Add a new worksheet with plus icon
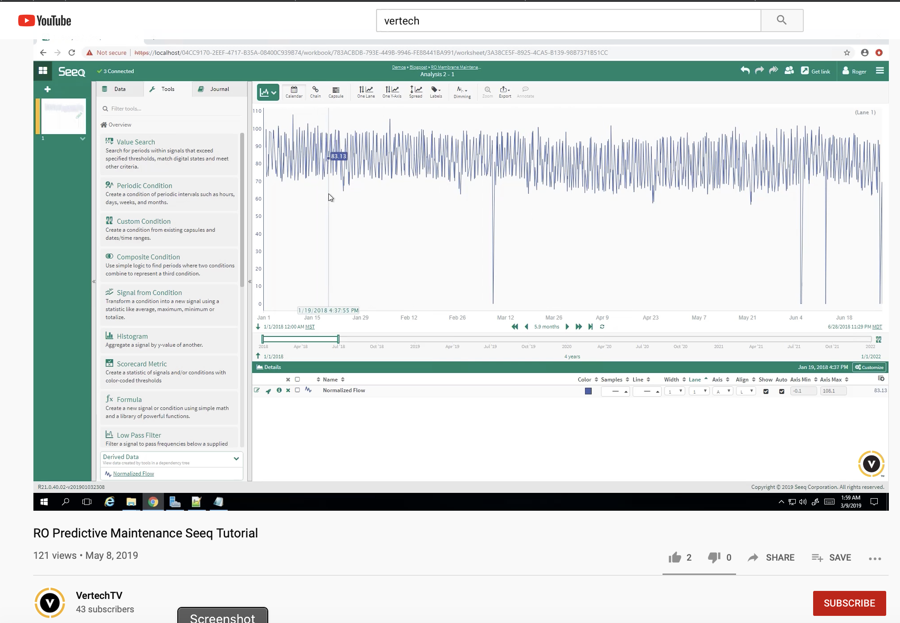The width and height of the screenshot is (900, 623). point(47,89)
